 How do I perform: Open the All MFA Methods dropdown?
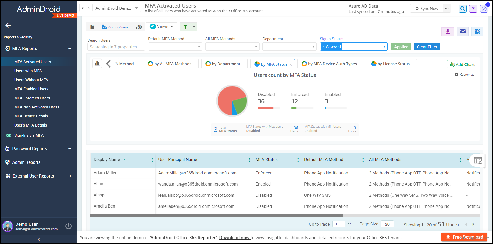coord(232,47)
